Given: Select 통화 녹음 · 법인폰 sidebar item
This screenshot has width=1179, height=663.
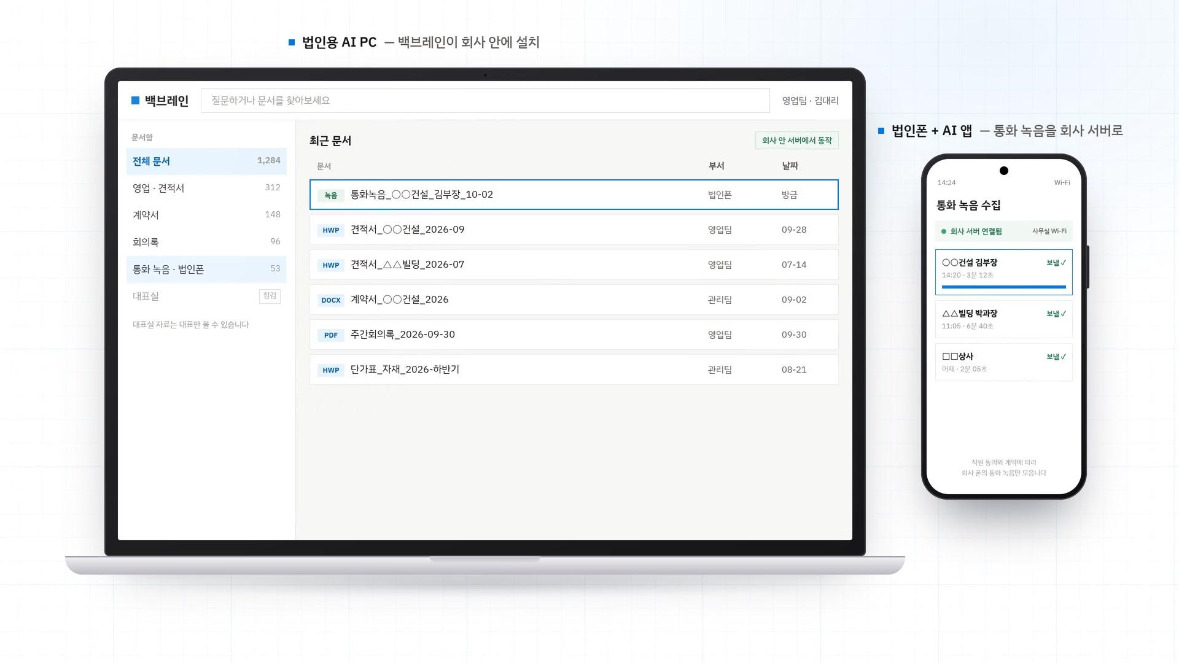Looking at the screenshot, I should (x=206, y=269).
